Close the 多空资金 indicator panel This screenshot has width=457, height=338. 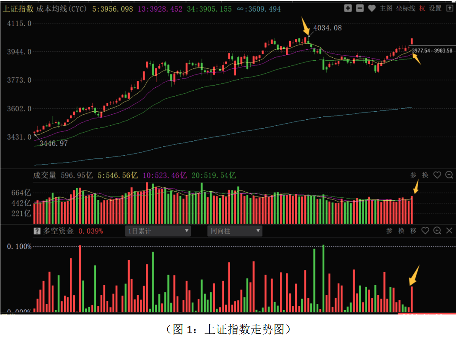pyautogui.click(x=449, y=231)
